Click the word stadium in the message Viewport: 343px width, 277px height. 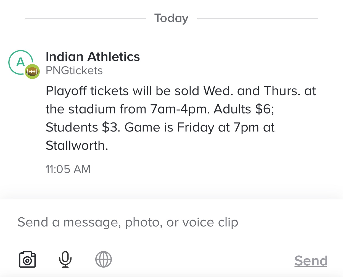pyautogui.click(x=92, y=109)
